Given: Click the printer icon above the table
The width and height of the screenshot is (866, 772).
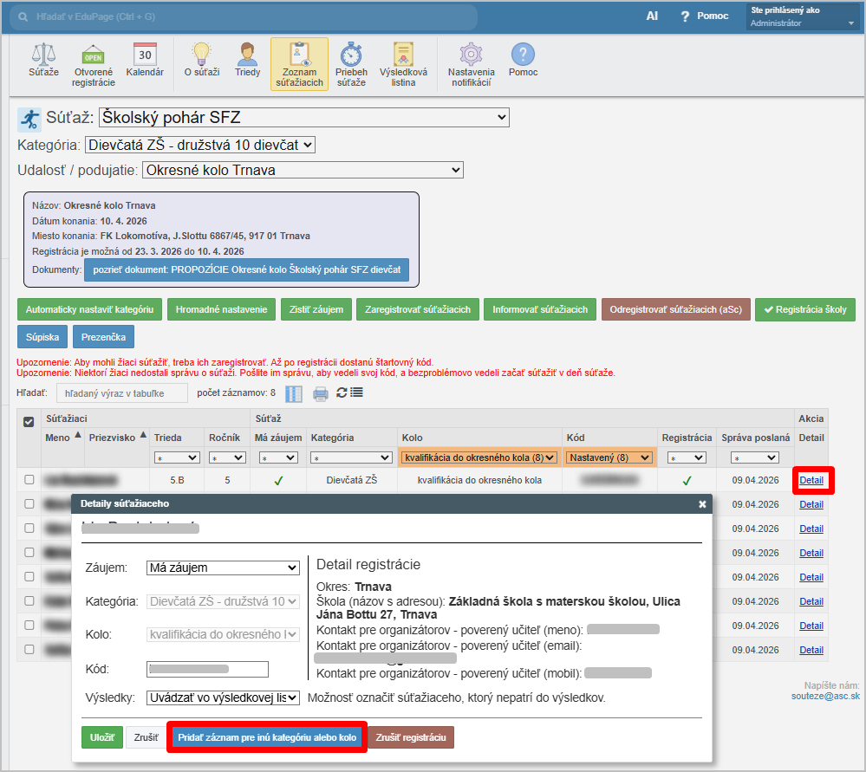Looking at the screenshot, I should pos(321,393).
